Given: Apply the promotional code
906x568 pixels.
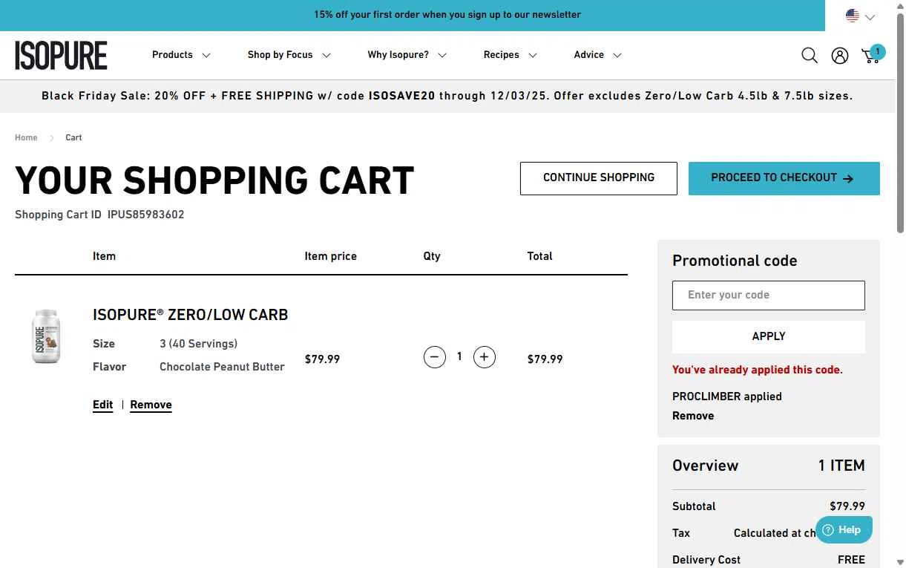Looking at the screenshot, I should coord(769,336).
